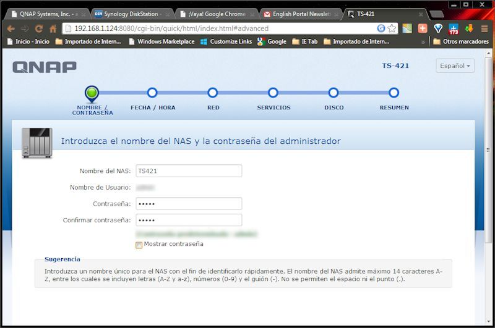The height and width of the screenshot is (328, 495).
Task: Select the TS-421 browser tab
Action: coord(384,14)
